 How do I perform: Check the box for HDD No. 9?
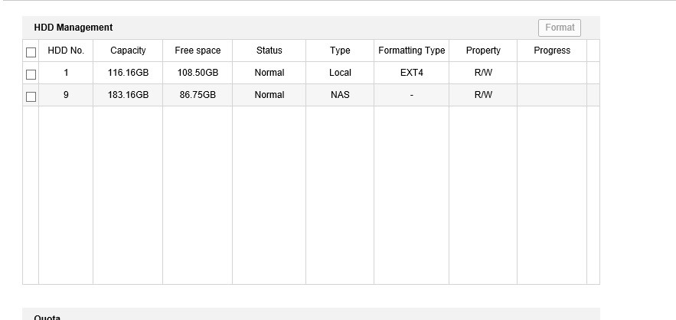pos(31,96)
